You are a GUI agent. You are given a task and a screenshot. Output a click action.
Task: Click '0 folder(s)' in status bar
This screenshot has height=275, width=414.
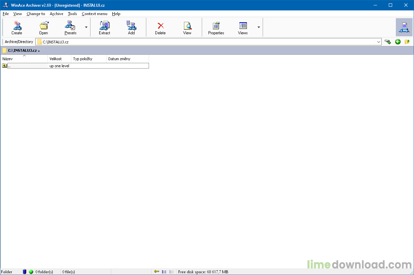[44, 272]
